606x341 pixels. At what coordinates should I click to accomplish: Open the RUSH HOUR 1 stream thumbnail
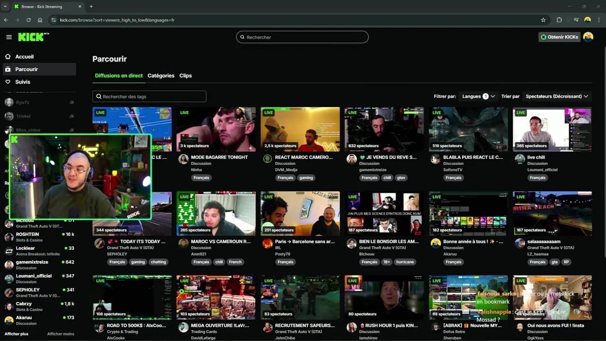click(x=384, y=297)
